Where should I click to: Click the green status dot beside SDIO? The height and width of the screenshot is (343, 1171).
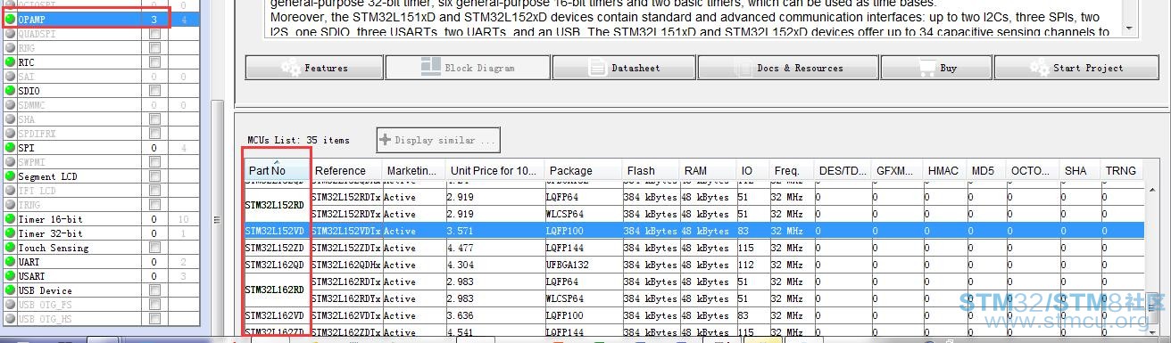pyautogui.click(x=10, y=91)
